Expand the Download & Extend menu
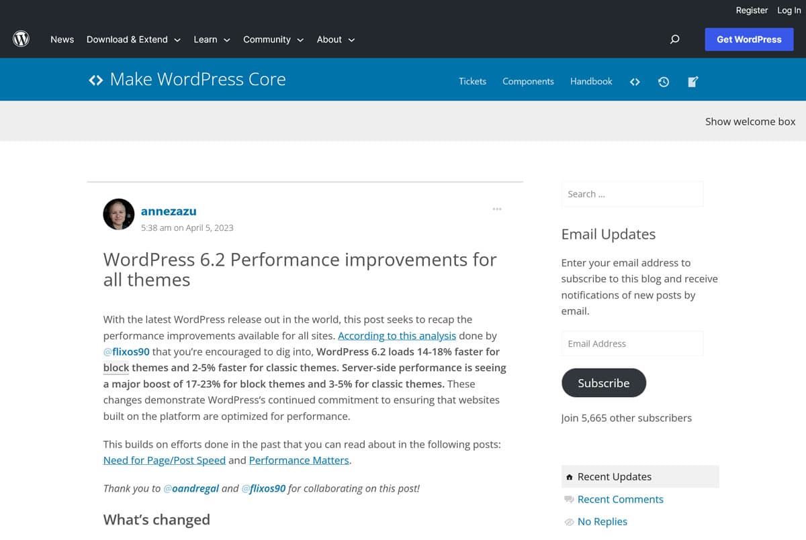806x540 pixels. click(134, 40)
